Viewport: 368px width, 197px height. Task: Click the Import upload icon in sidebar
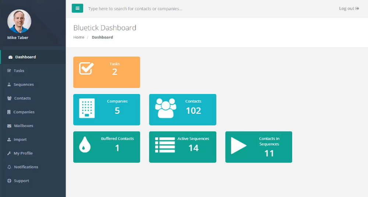(9, 139)
